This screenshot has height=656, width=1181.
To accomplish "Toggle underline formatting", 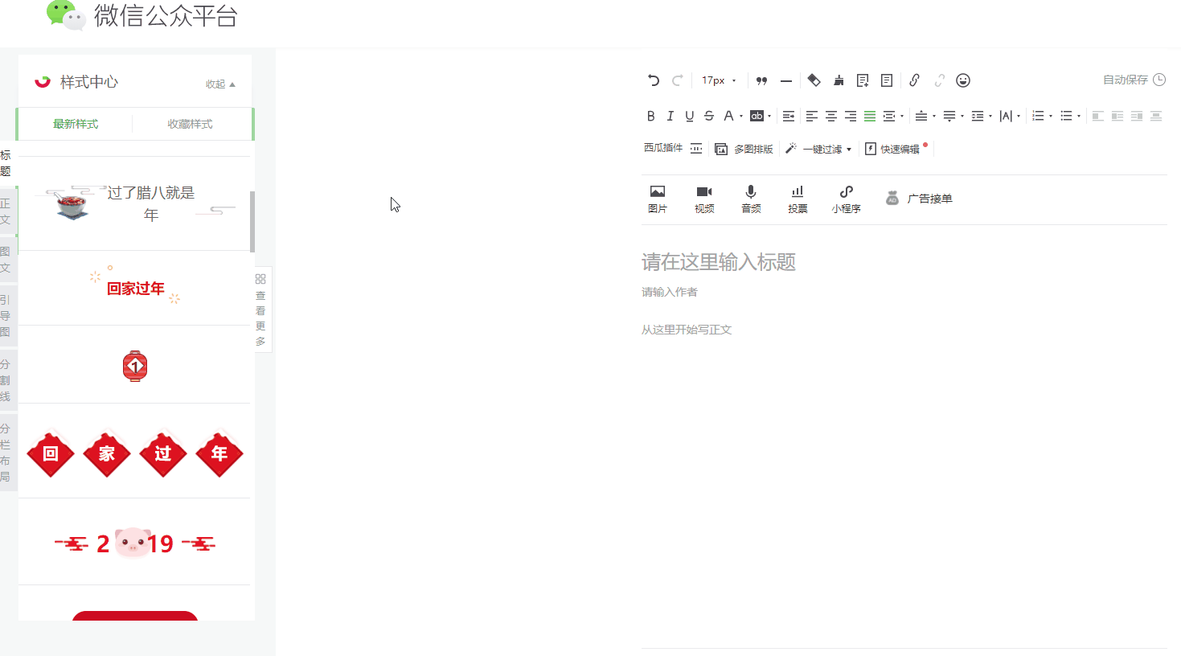I will 689,117.
